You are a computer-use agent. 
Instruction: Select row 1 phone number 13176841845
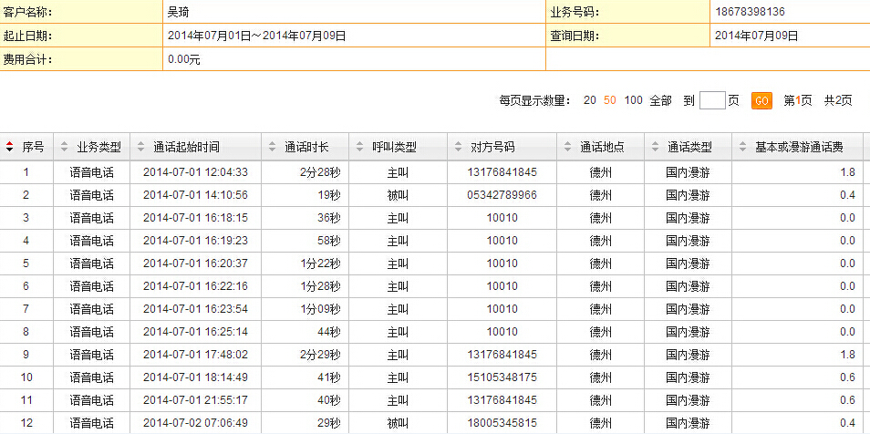502,172
